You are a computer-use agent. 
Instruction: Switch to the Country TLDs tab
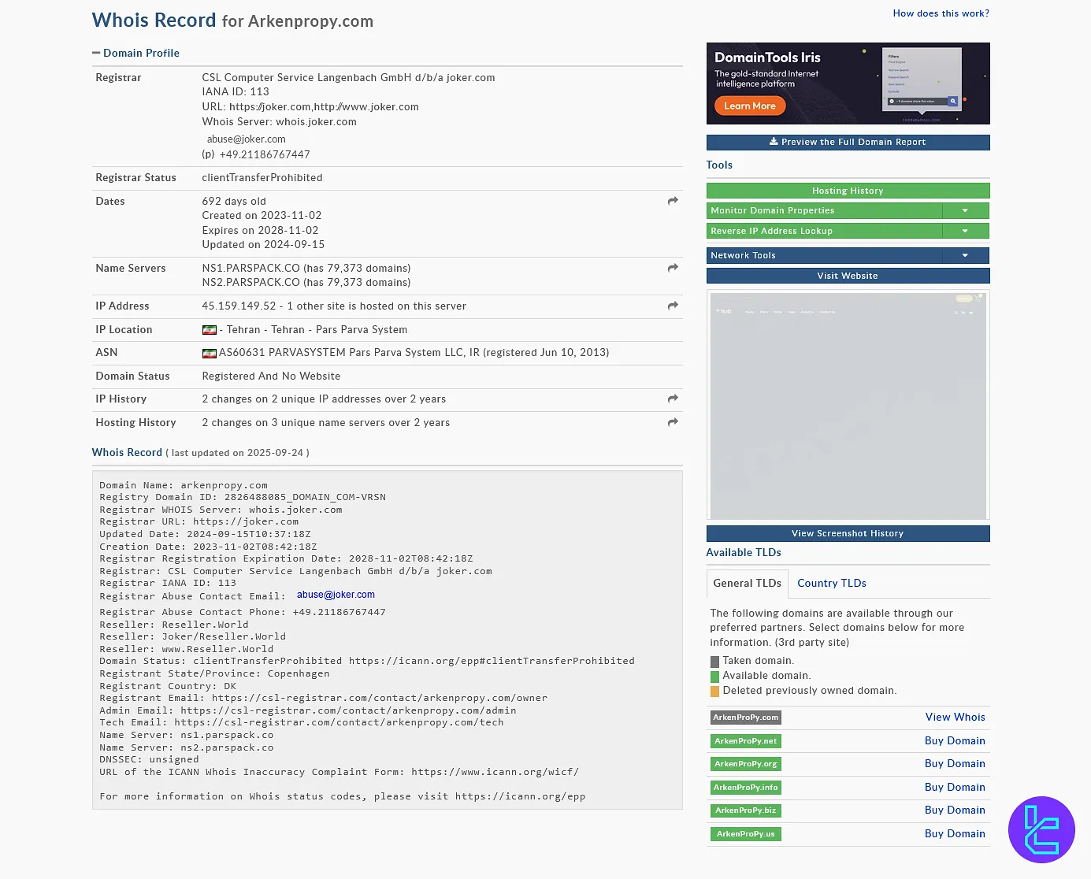(x=831, y=584)
